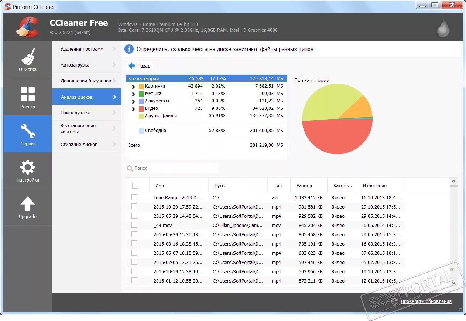466x321 pixels.
Task: Click the chevron next to Автозагрузка
Action: coord(114,65)
